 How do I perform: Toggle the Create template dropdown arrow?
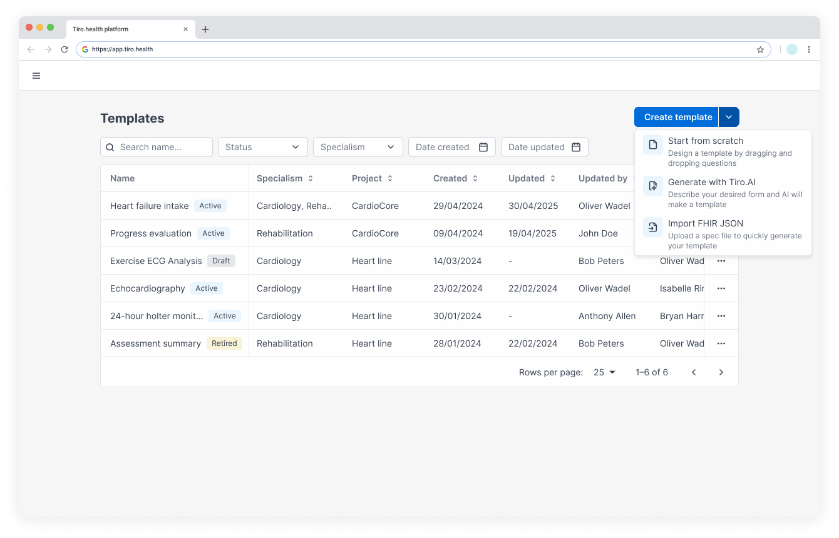tap(729, 117)
